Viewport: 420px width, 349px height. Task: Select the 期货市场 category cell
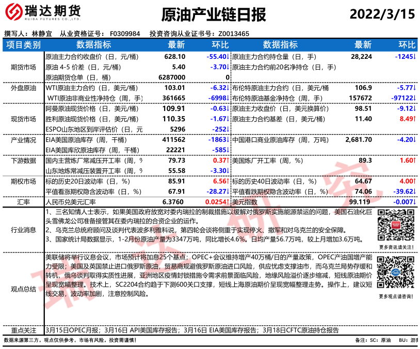pos(23,67)
